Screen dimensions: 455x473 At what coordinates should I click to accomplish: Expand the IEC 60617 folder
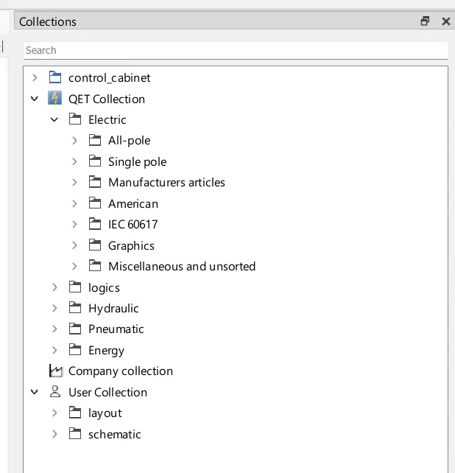(74, 224)
